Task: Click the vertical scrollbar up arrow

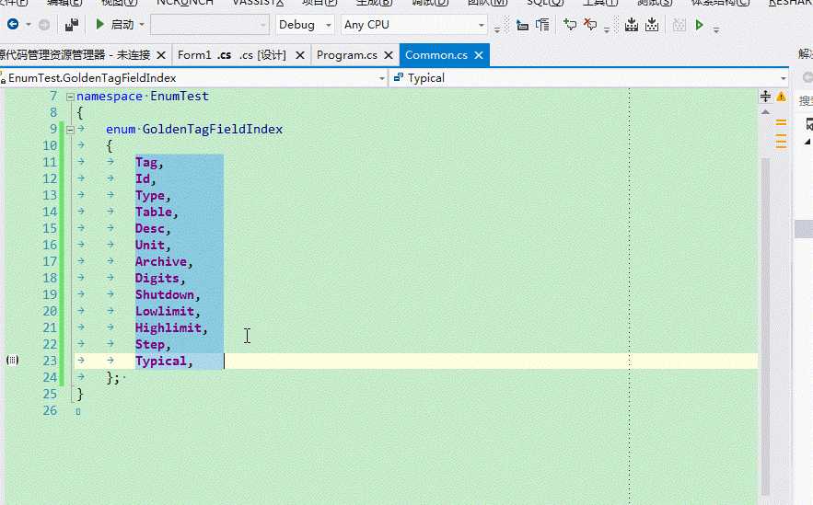Action: [x=765, y=112]
